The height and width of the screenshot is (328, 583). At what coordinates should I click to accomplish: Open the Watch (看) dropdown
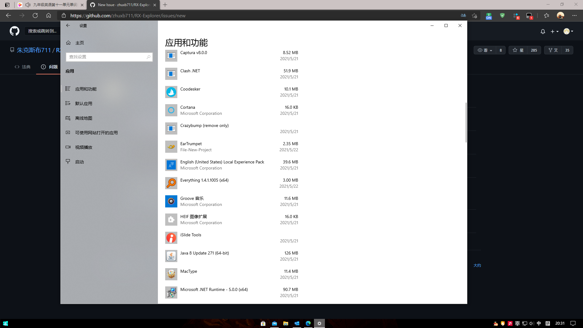tap(485, 50)
